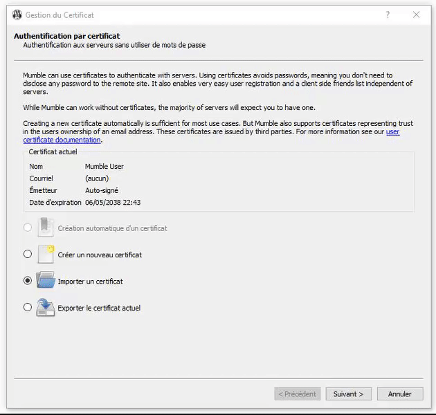Click the 'Importer un certificat' label

point(91,282)
